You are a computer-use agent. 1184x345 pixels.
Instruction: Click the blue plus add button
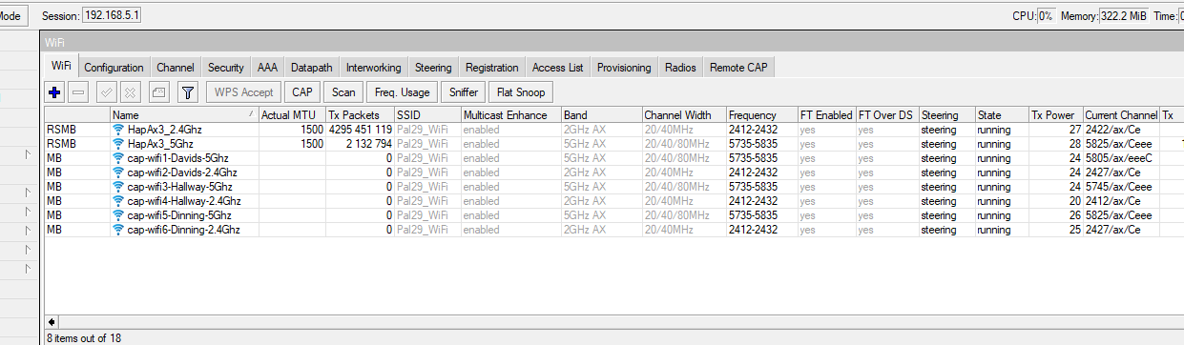55,92
